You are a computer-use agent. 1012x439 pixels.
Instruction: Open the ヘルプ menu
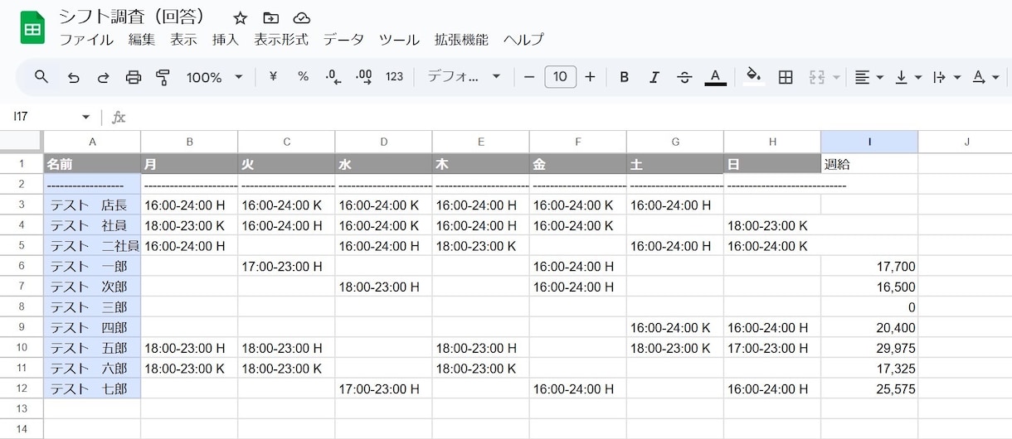[x=523, y=39]
